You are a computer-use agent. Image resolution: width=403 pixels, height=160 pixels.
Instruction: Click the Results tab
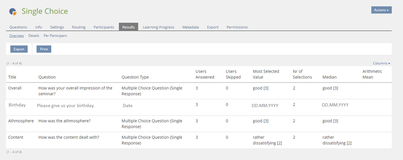coord(128,27)
